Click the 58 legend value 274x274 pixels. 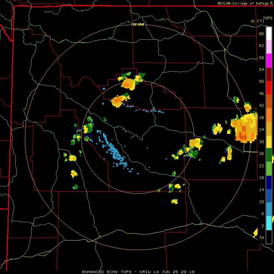point(262,58)
